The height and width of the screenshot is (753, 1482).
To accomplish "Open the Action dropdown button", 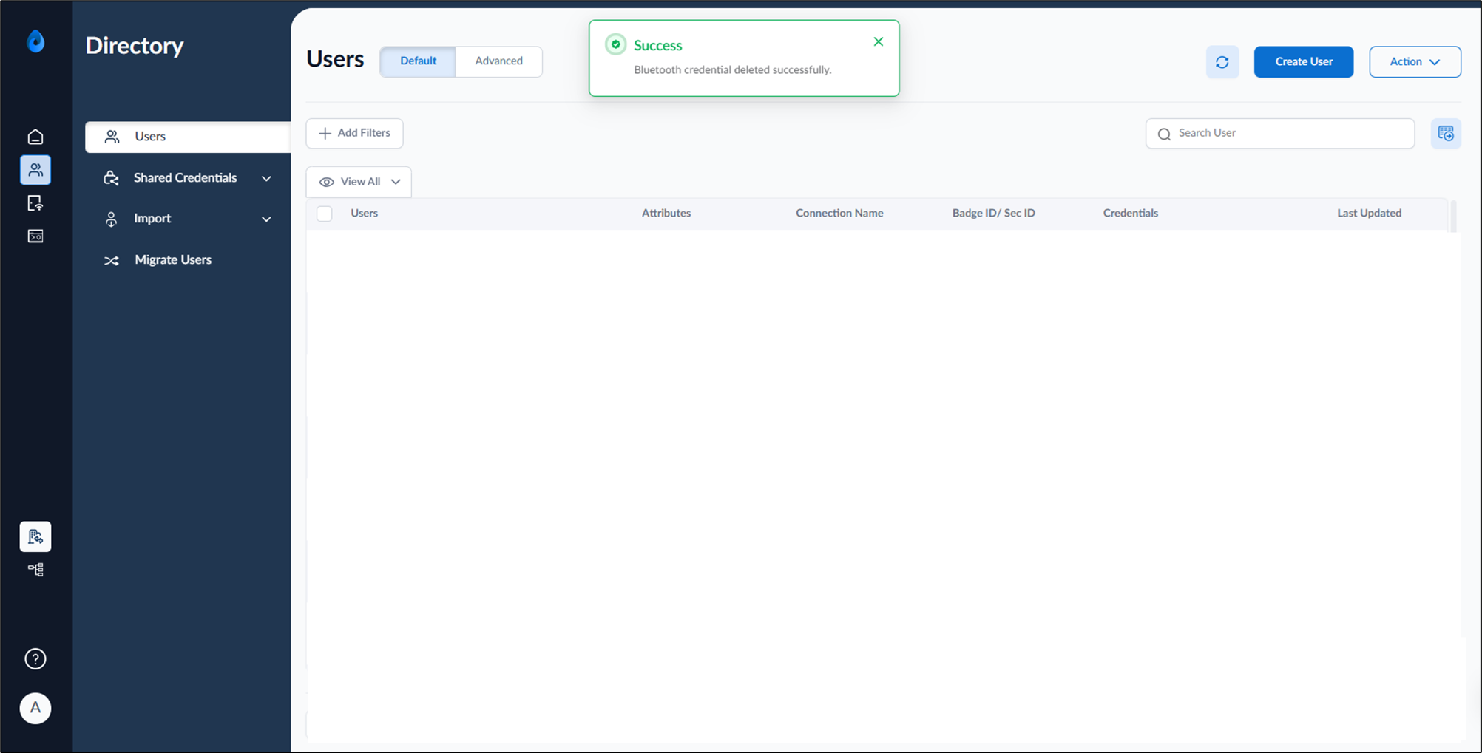I will click(1415, 62).
